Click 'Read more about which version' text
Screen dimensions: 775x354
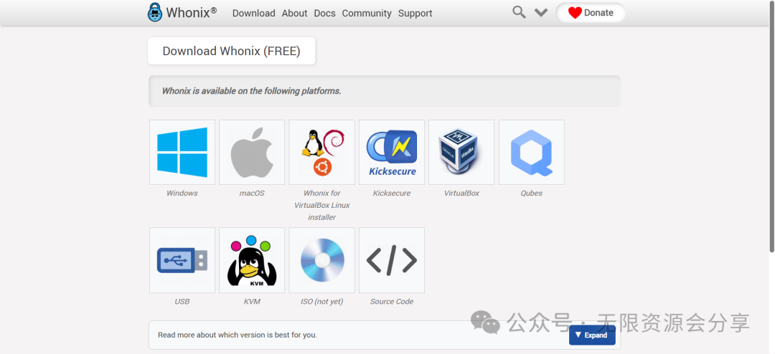click(238, 335)
